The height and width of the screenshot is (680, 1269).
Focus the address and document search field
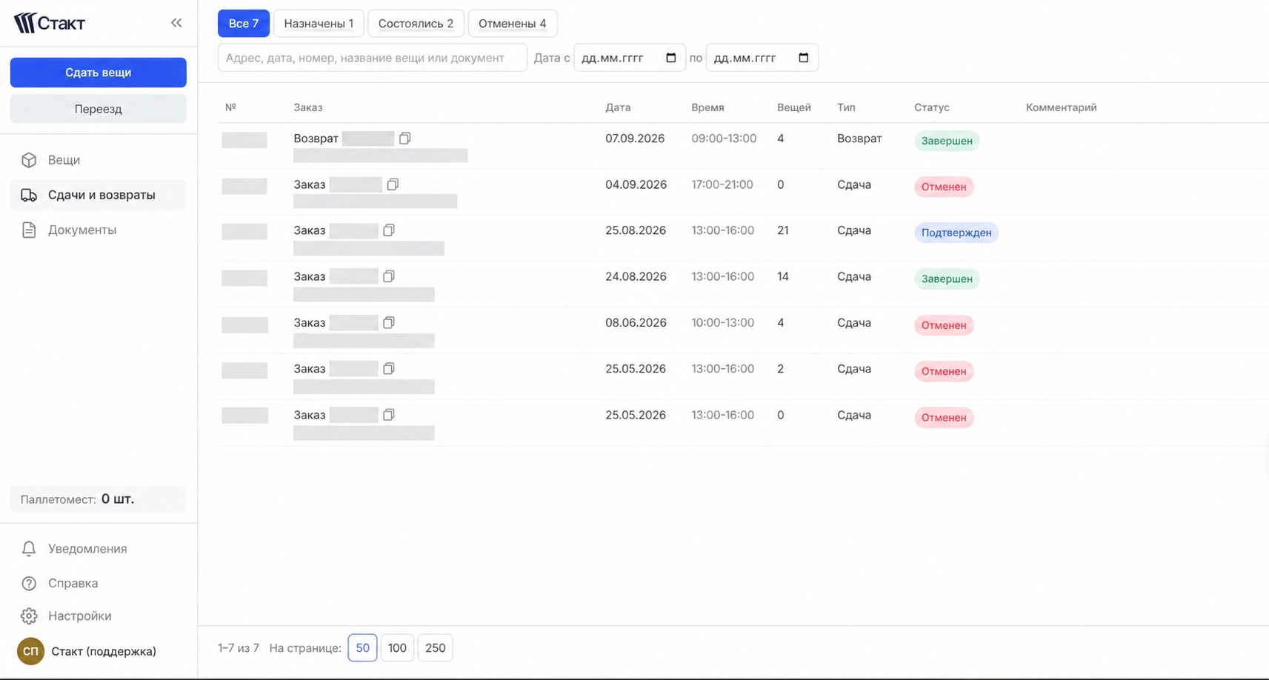point(373,58)
